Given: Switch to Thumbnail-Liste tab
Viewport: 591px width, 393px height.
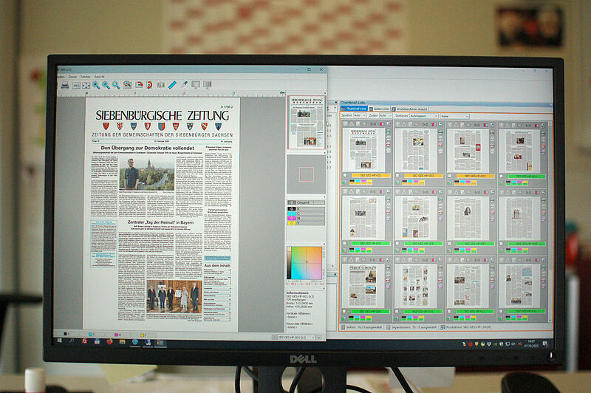Looking at the screenshot, I should pos(354,109).
